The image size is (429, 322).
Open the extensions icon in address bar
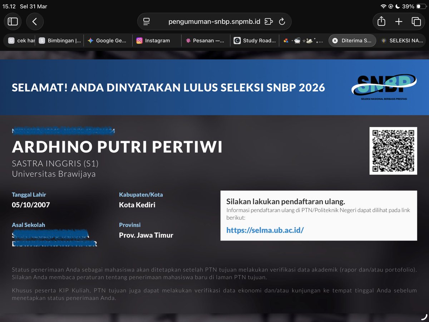[268, 22]
